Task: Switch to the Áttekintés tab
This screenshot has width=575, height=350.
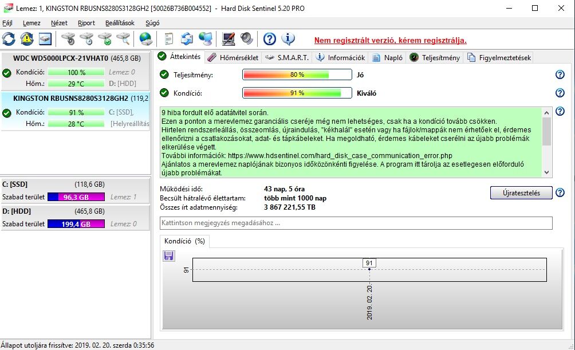Action: tap(179, 57)
